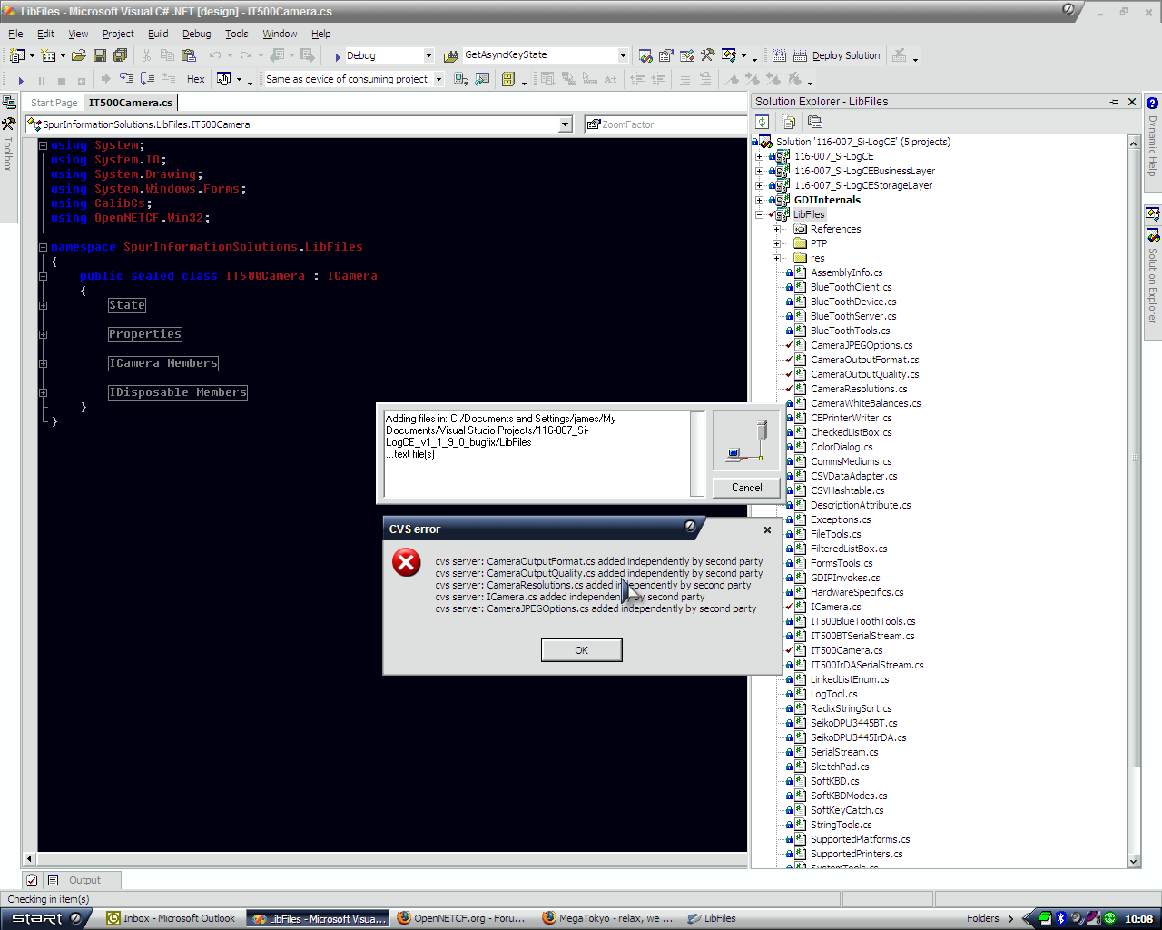Click Properties icon in Solution Explorer toolbar

click(x=814, y=122)
